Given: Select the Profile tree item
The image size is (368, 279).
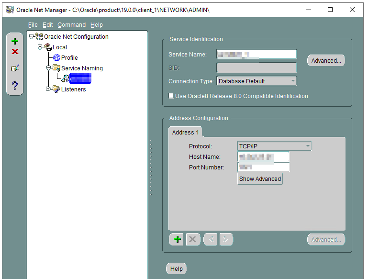Looking at the screenshot, I should pyautogui.click(x=69, y=58).
